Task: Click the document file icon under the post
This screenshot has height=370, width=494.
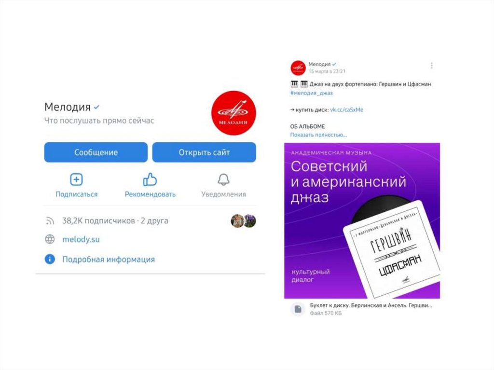Action: [298, 309]
